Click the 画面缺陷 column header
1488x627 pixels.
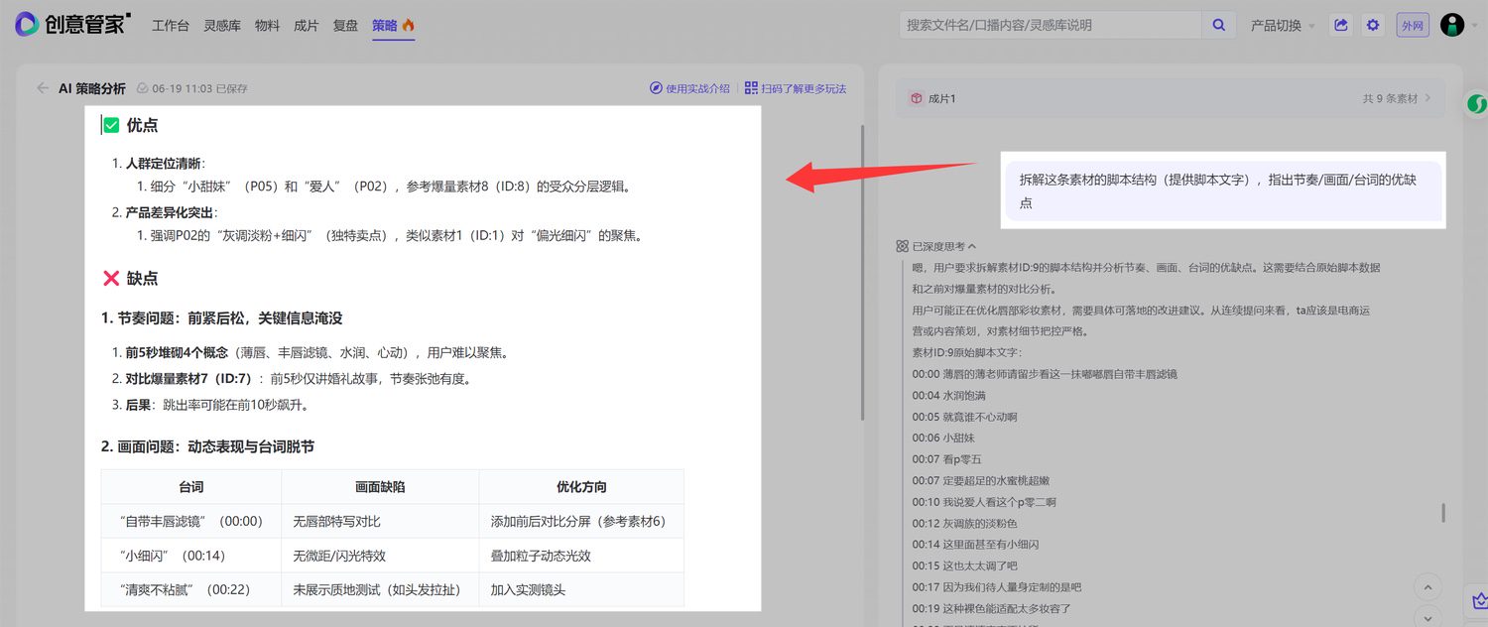click(380, 487)
